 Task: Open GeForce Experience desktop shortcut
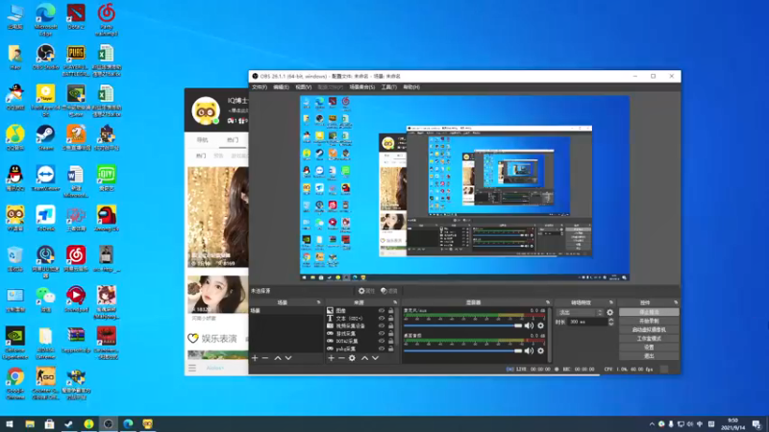click(x=15, y=343)
